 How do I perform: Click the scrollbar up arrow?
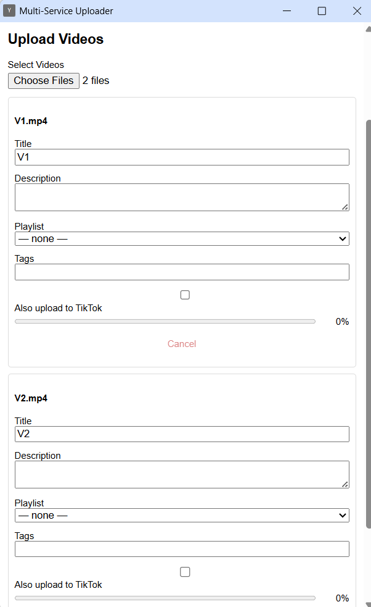(x=368, y=28)
